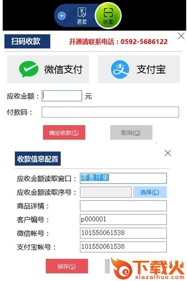This screenshot has width=187, height=281.
Task: Close the 收款信息配置 dialog
Action: click(x=168, y=153)
